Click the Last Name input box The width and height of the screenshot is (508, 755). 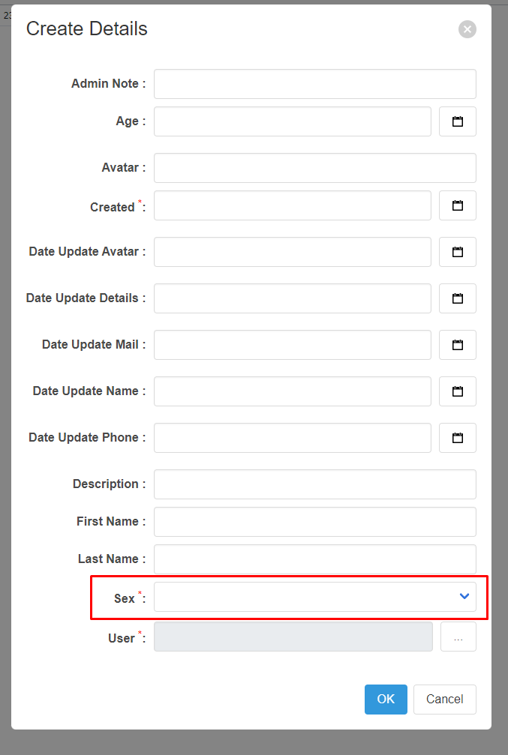tap(314, 559)
